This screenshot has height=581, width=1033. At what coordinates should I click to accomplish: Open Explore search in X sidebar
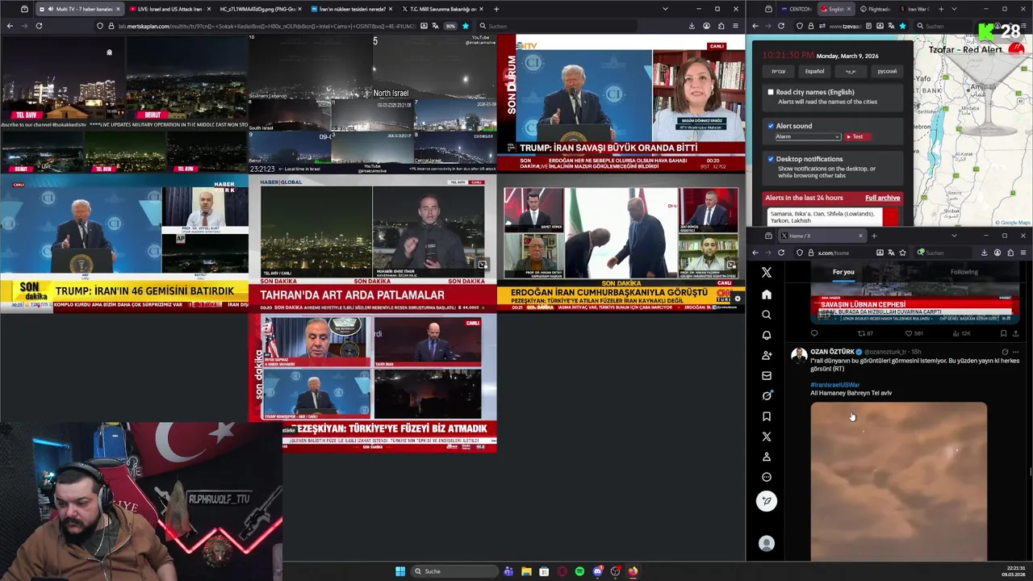[x=767, y=315]
